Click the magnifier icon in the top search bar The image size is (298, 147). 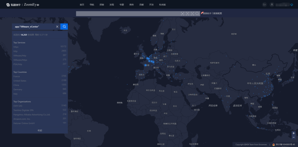pos(197,14)
